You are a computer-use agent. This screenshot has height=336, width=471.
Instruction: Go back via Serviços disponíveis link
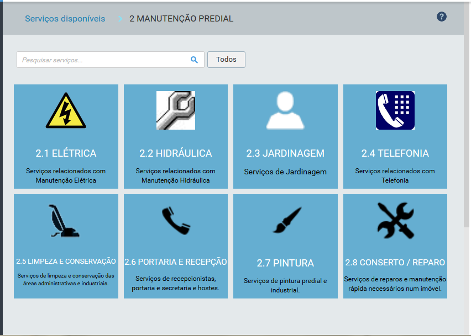65,18
